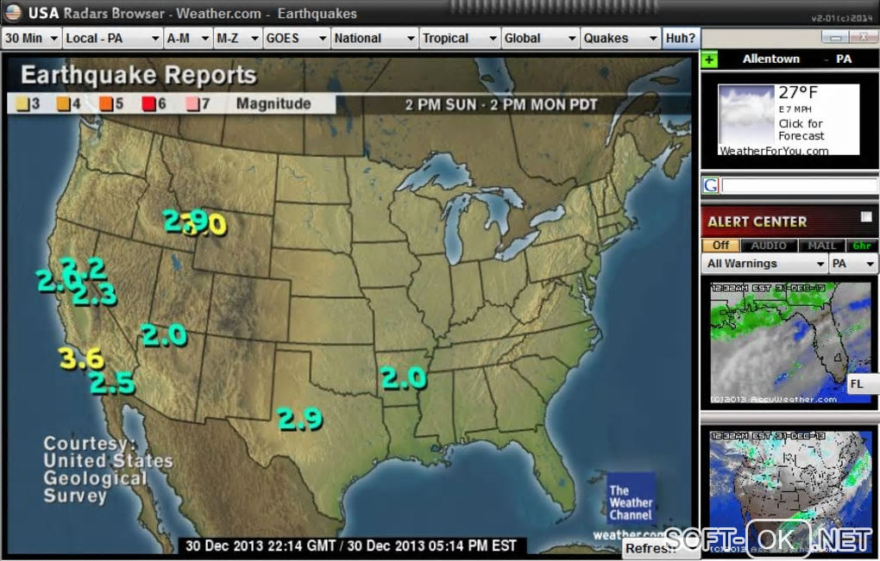The height and width of the screenshot is (561, 880).
Task: Click the WeatherForYou.com link
Action: click(774, 151)
